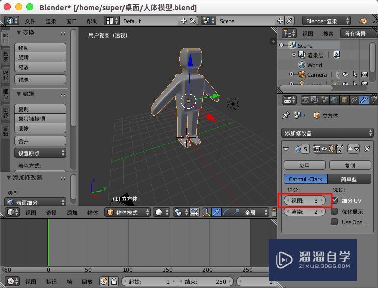Open the 渲染 menu in top bar
Image resolution: width=378 pixels, height=288 pixels.
click(51, 21)
